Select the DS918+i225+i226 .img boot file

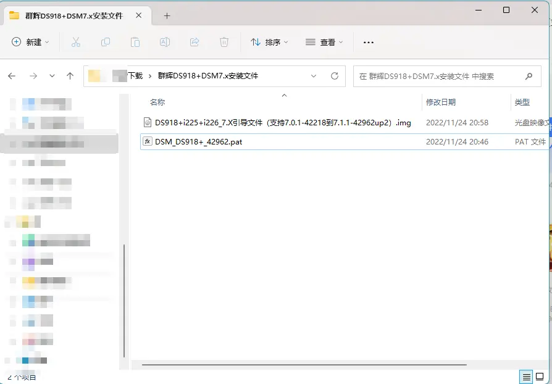[283, 123]
